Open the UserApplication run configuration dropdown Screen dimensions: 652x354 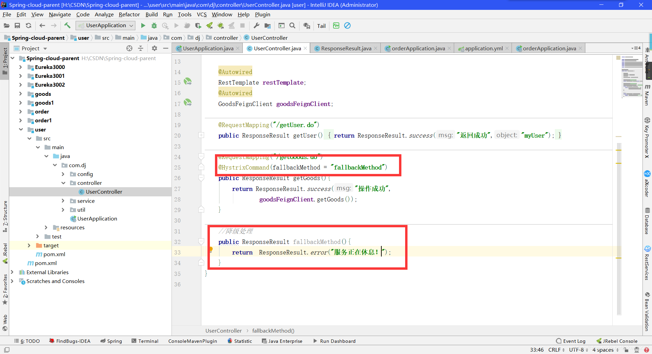click(x=106, y=25)
